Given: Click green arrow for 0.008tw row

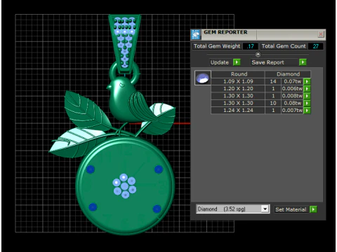Looking at the screenshot, I should click(307, 96).
